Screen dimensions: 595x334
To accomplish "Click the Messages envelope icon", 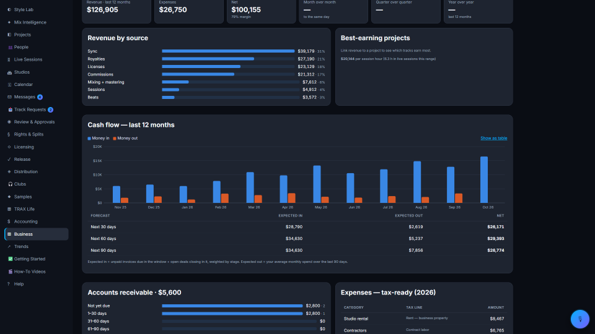I will [9, 97].
